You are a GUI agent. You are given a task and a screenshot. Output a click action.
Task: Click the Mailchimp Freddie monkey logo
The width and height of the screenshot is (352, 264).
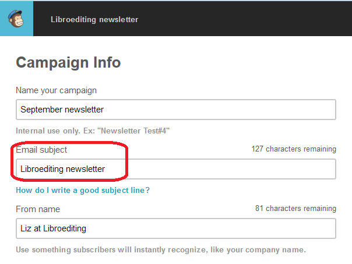point(16,17)
